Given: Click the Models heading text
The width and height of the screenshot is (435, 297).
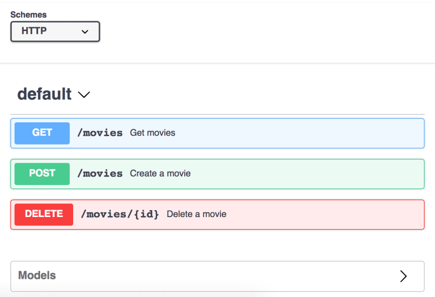Looking at the screenshot, I should tap(37, 275).
